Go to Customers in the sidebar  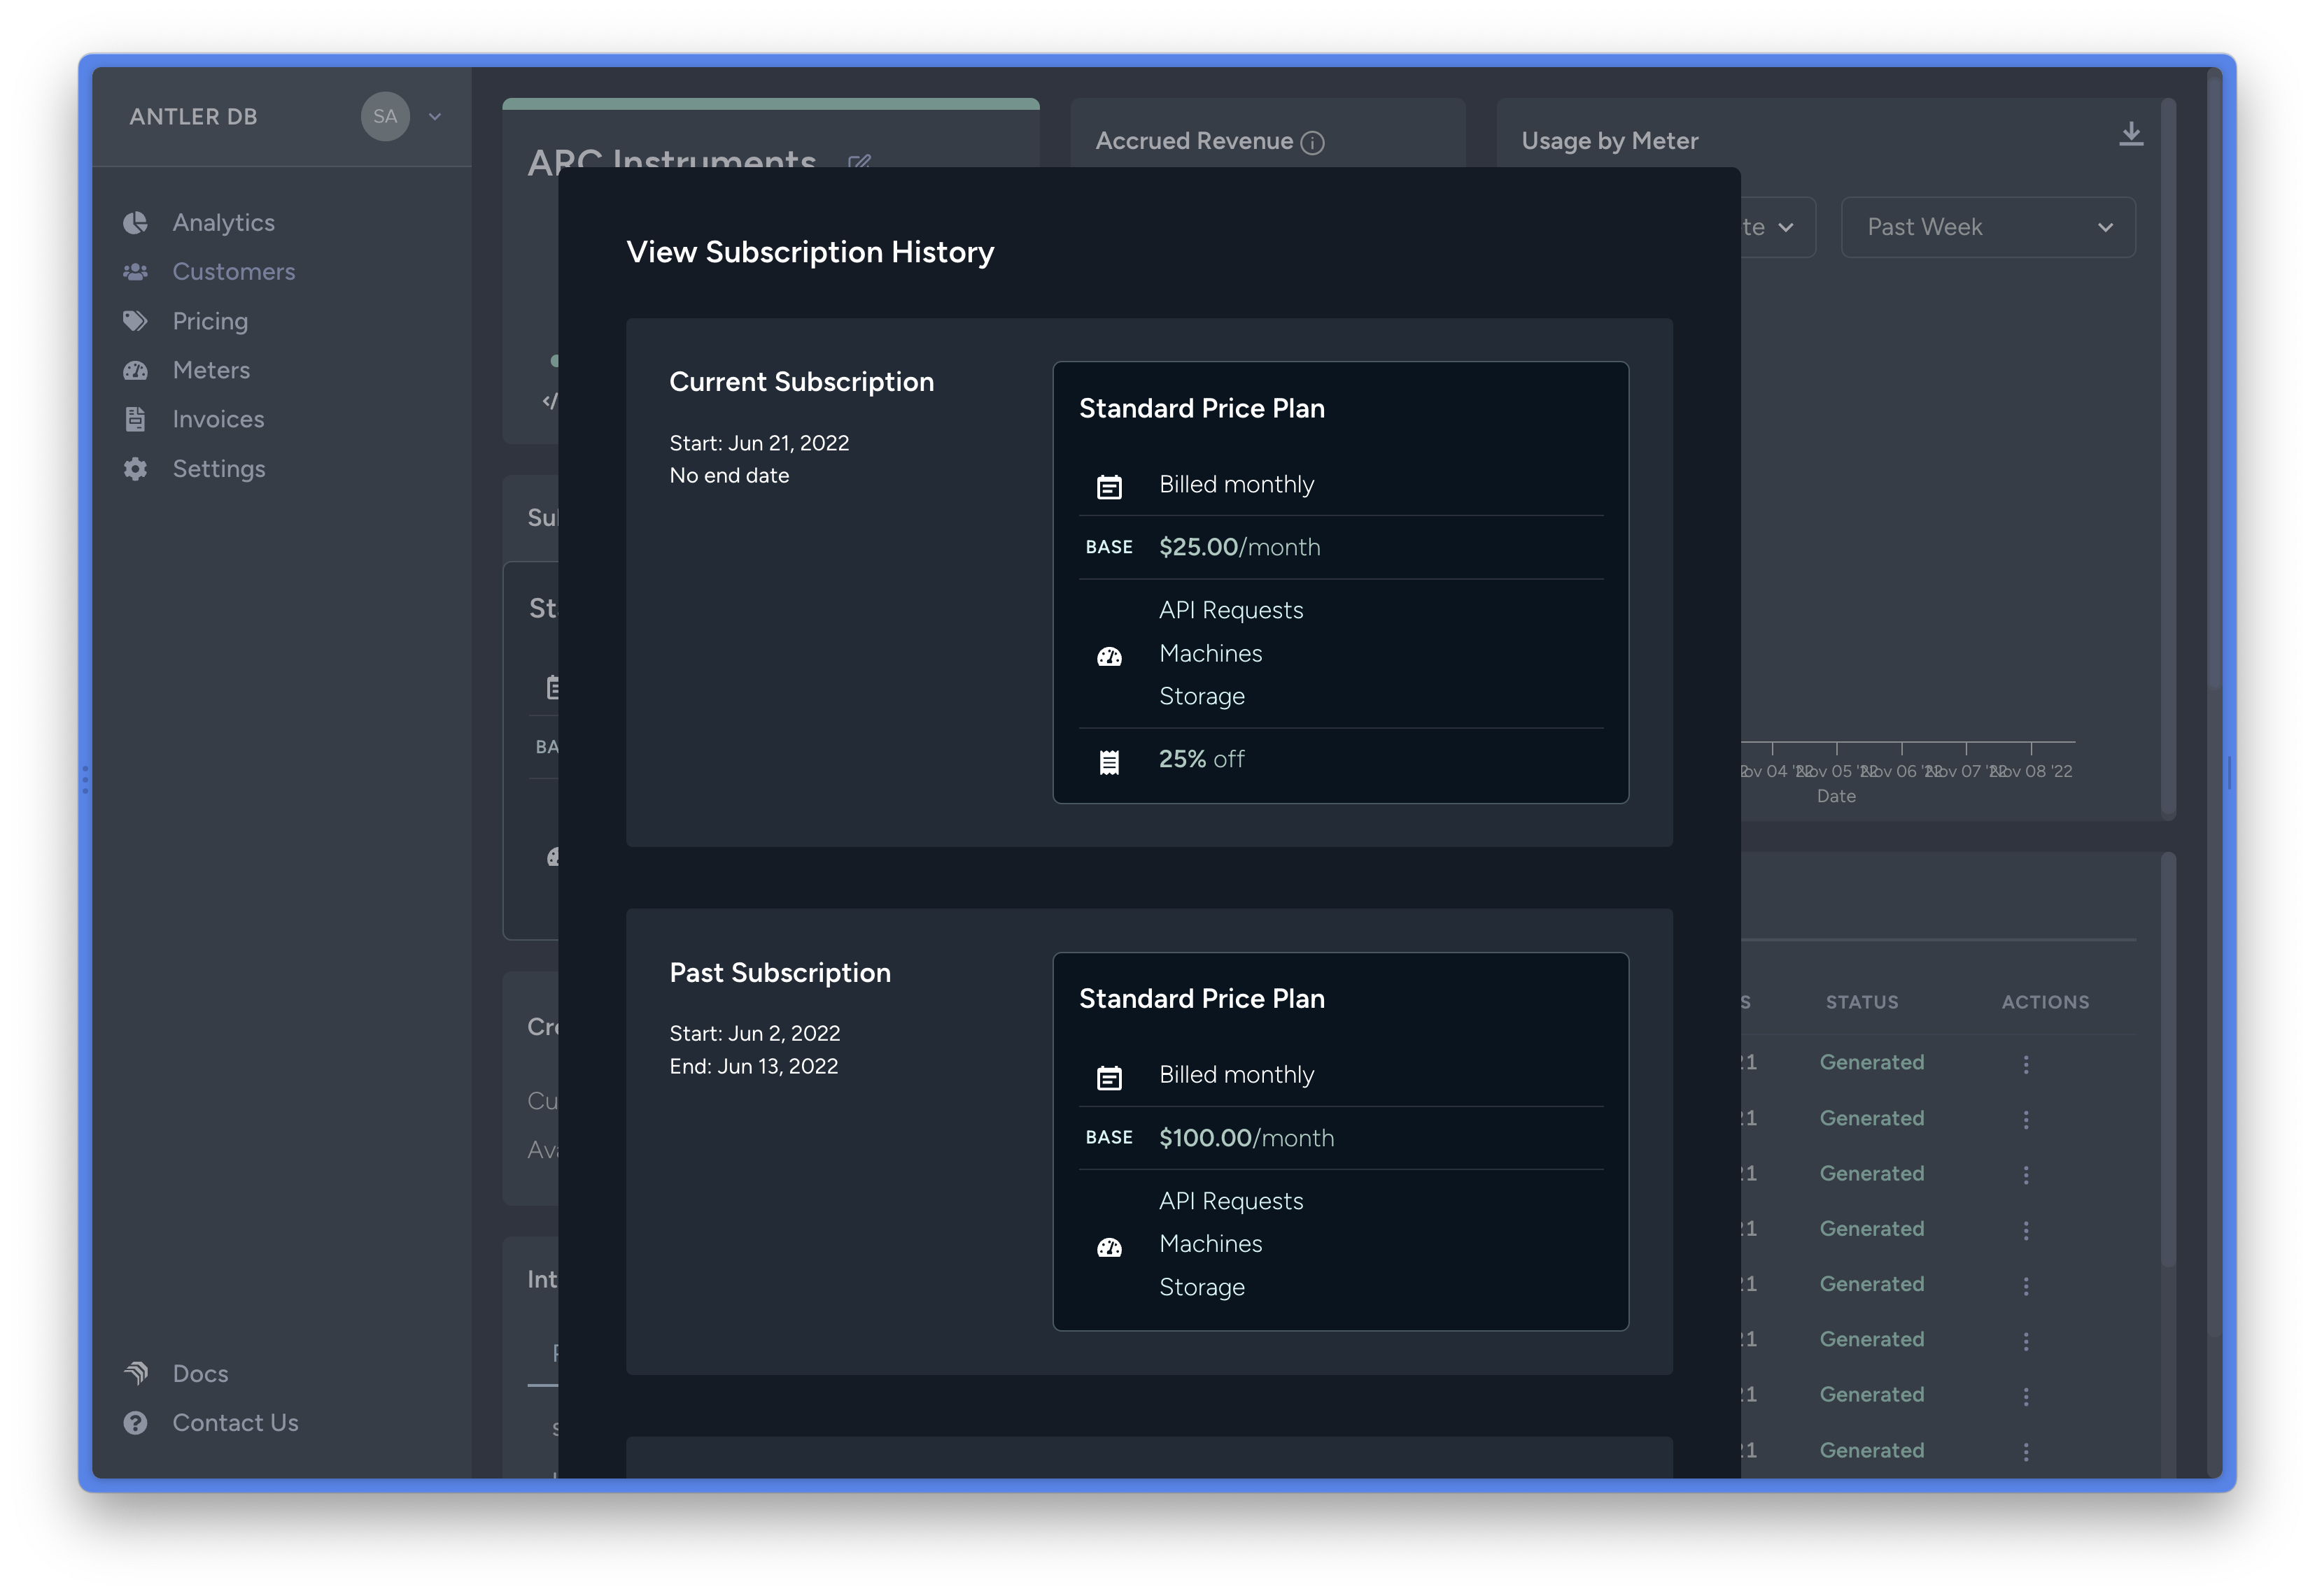pos(233,272)
